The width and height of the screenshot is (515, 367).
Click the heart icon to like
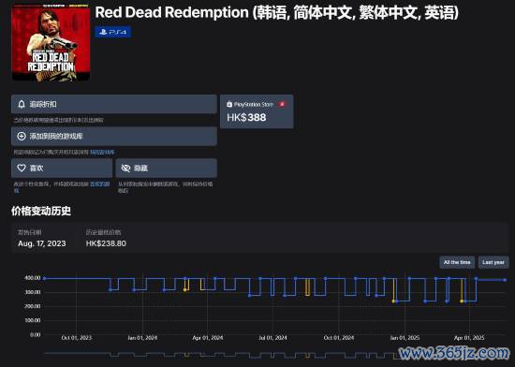(x=22, y=169)
